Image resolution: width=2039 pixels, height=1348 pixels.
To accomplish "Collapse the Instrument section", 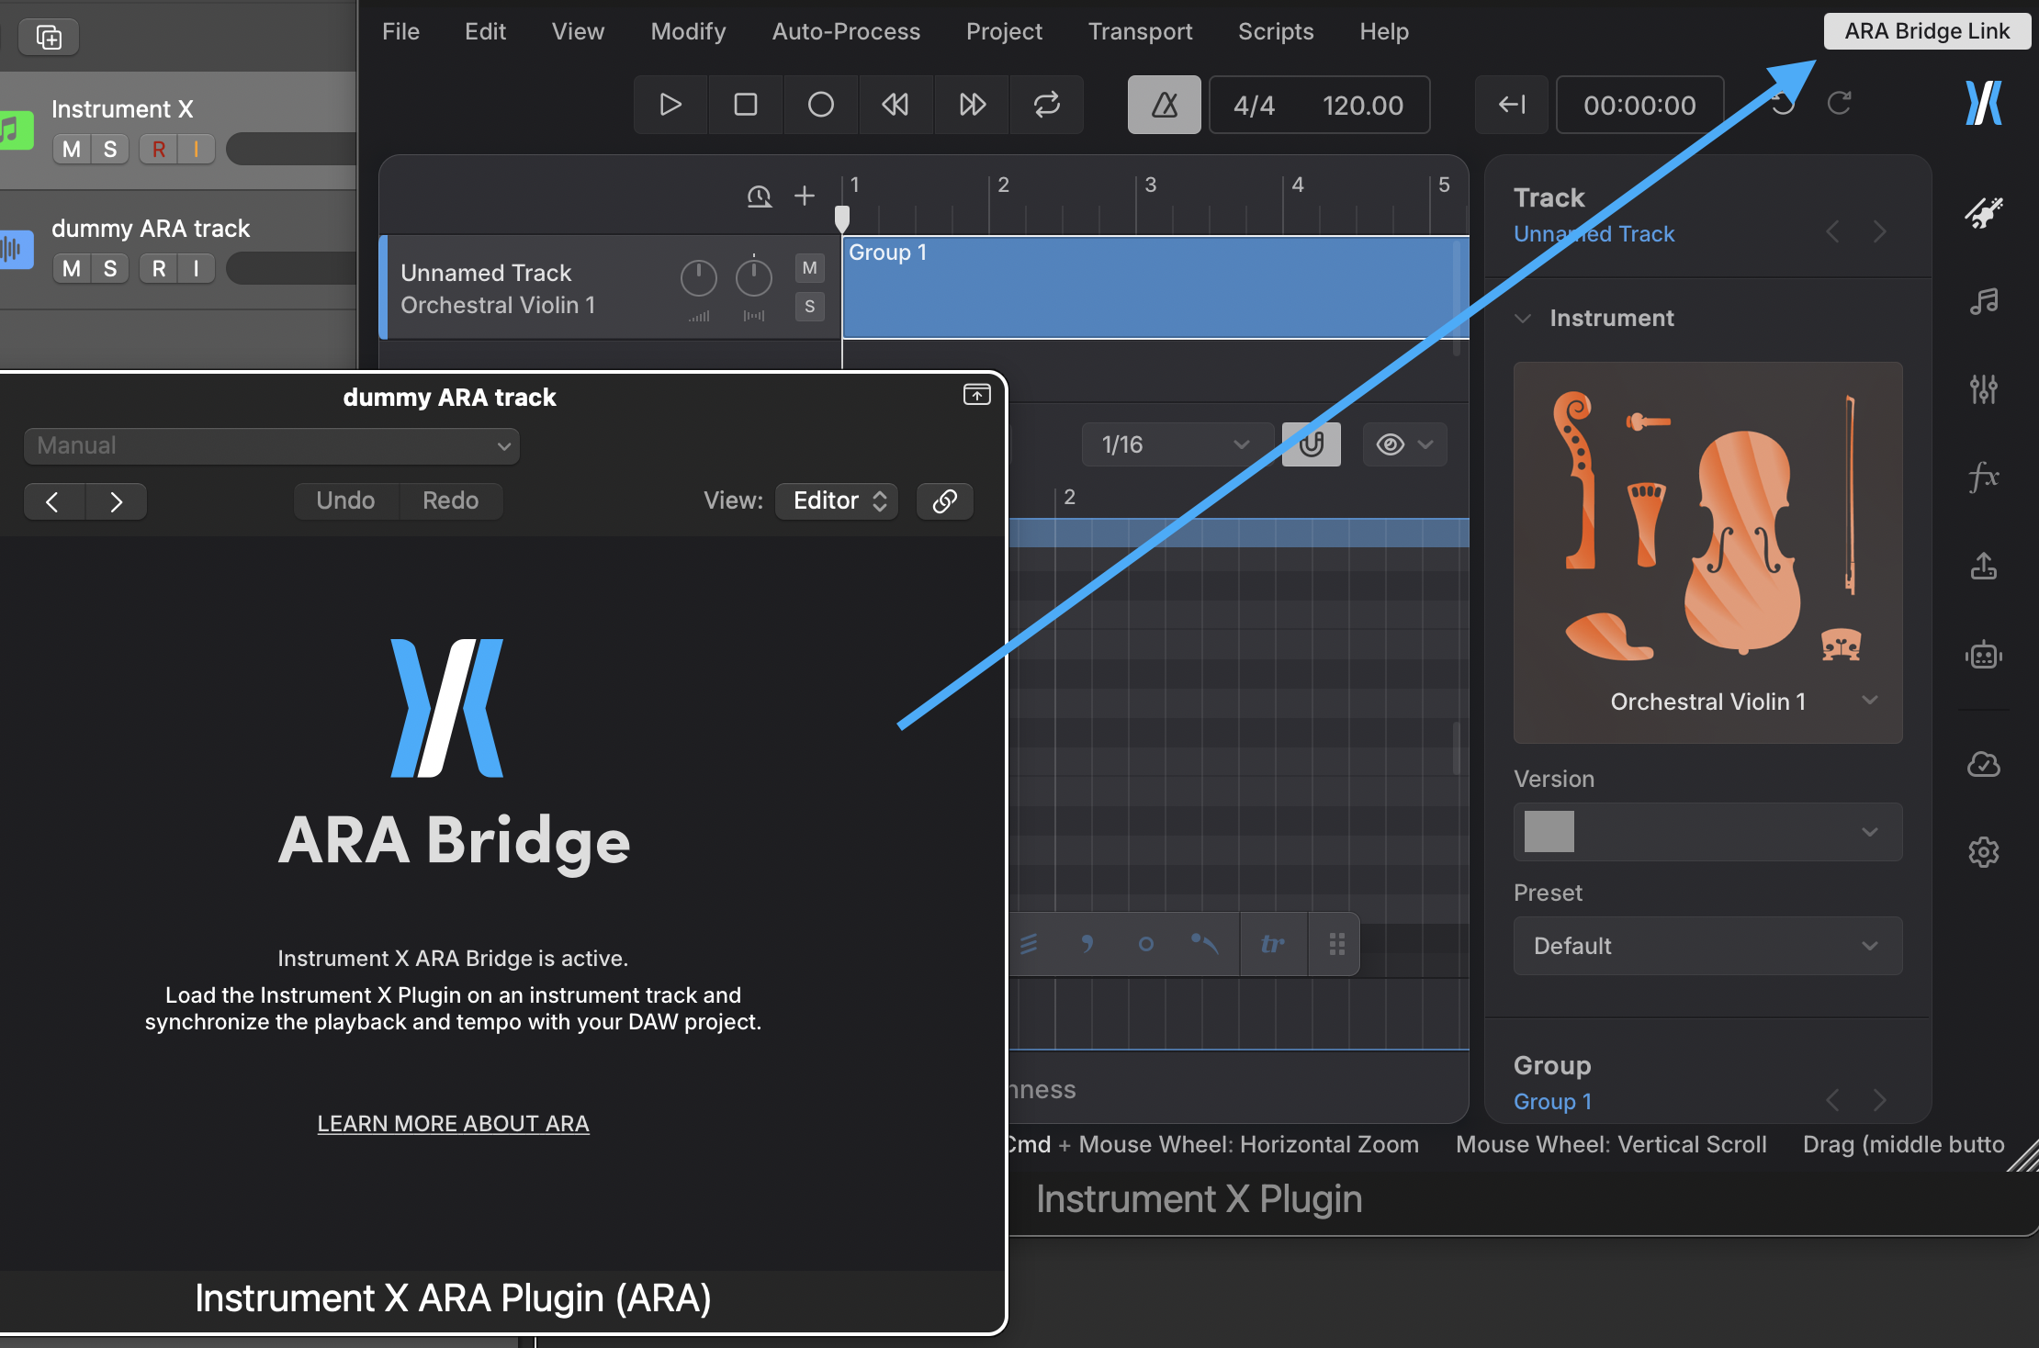I will [x=1523, y=318].
